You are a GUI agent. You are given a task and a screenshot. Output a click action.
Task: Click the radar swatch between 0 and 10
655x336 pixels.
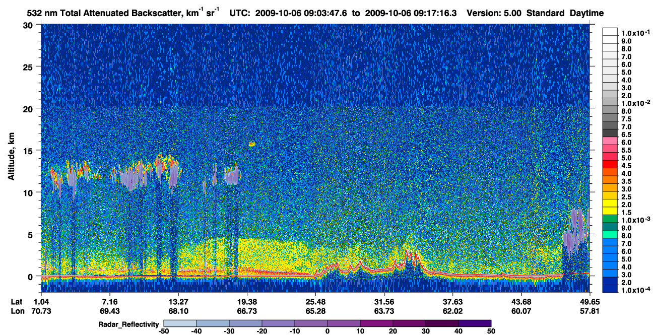(x=344, y=323)
